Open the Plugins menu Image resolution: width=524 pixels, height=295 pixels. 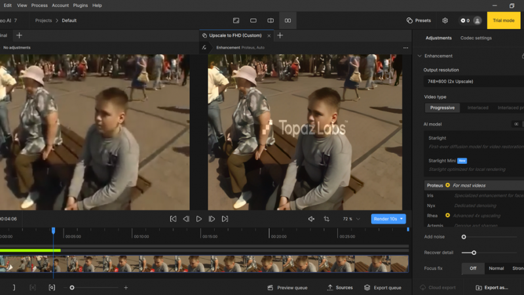[80, 5]
